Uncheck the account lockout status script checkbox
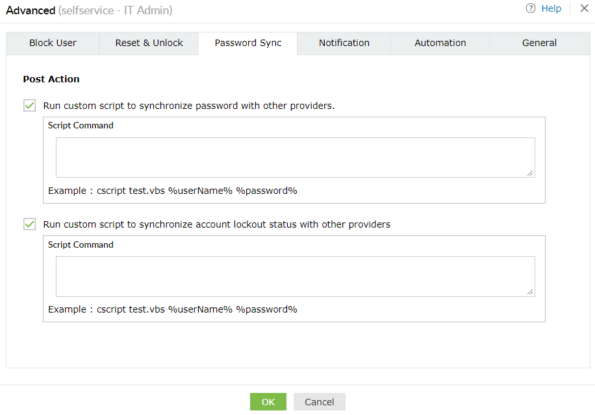 [29, 224]
